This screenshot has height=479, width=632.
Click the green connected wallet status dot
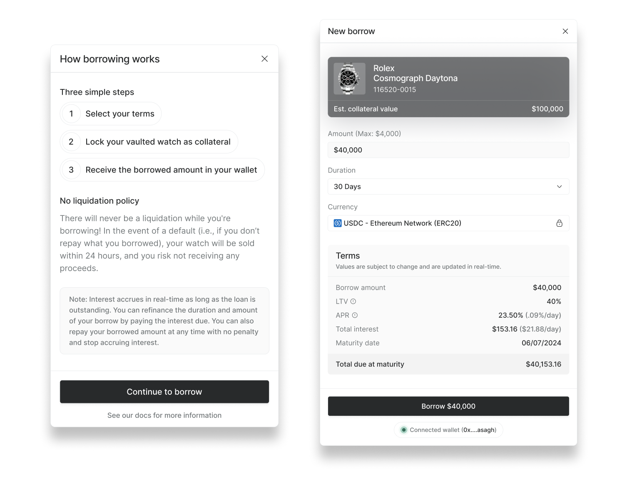pos(403,430)
